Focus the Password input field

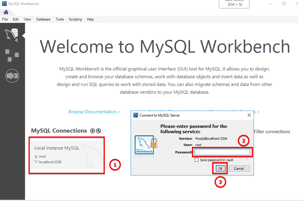pyautogui.click(x=222, y=152)
